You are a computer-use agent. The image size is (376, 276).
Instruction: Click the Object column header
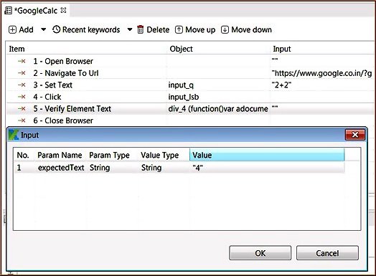point(219,49)
